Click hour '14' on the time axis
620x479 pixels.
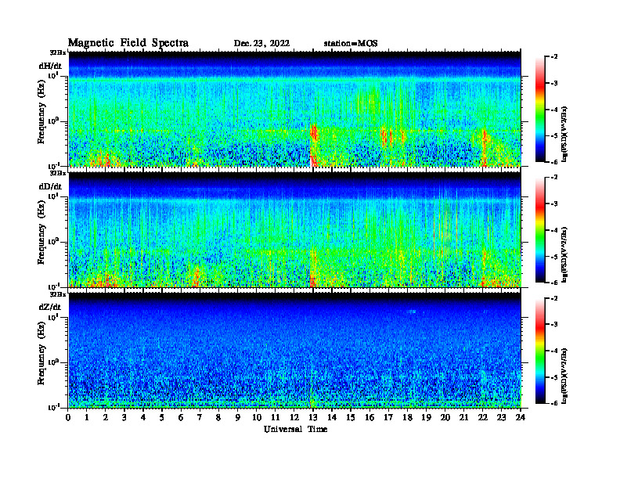[x=332, y=417]
